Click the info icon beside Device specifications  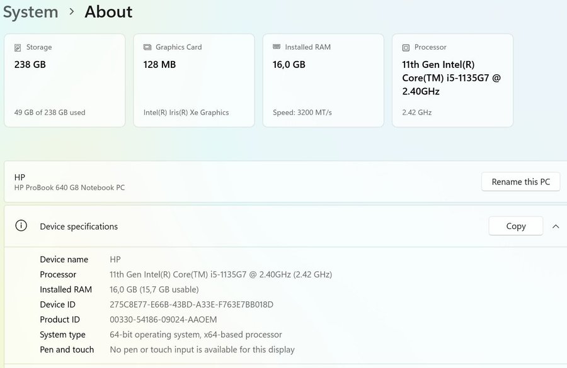click(21, 226)
